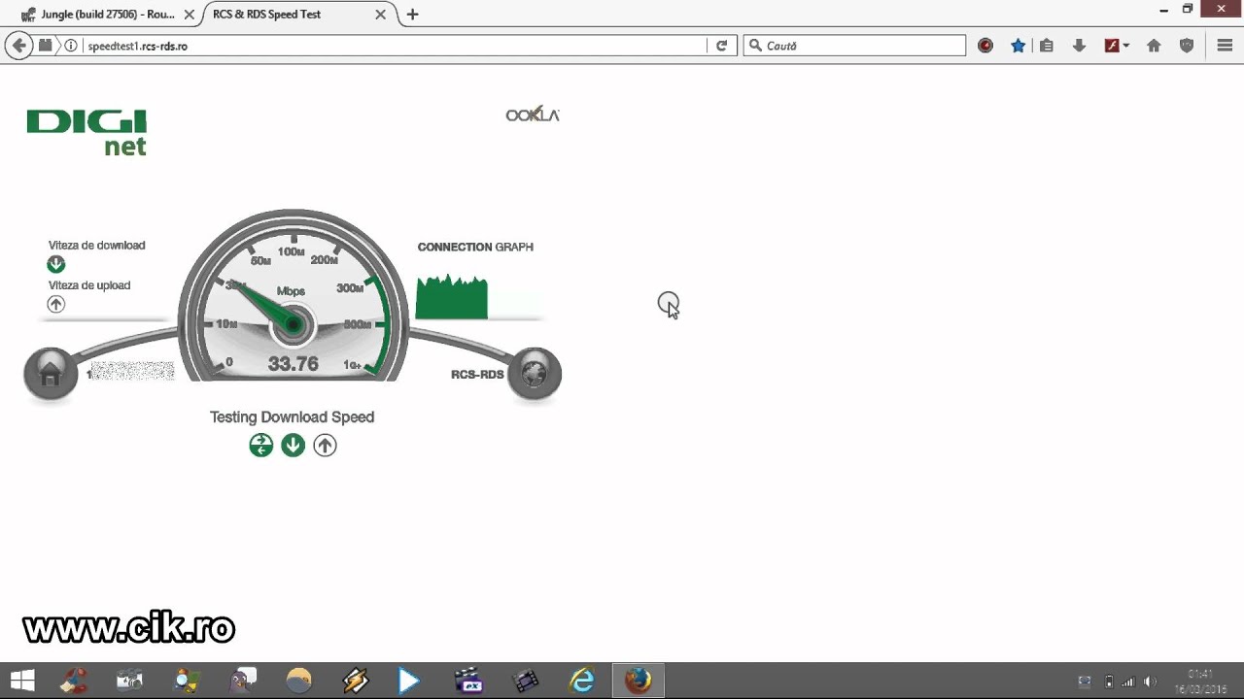Close the RCS & RDS Speed Test tab
This screenshot has height=699, width=1244.
coord(381,15)
